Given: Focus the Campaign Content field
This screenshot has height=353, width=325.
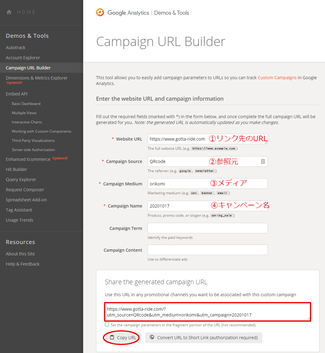Looking at the screenshot, I should 207,250.
